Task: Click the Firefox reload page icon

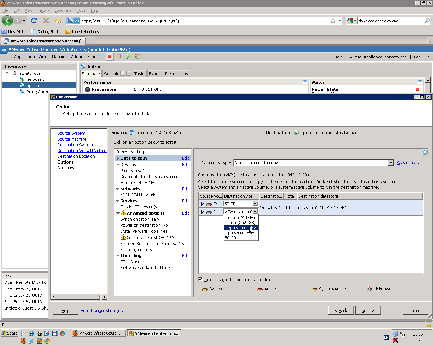Action: [x=34, y=21]
